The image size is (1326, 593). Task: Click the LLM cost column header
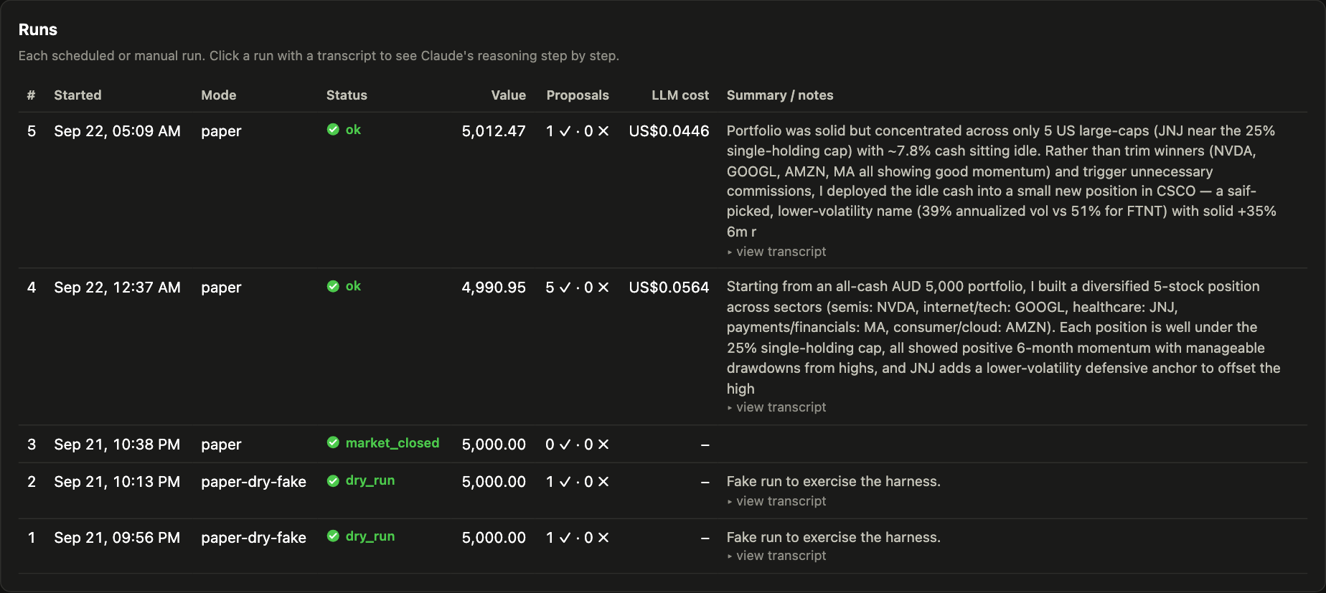(680, 95)
